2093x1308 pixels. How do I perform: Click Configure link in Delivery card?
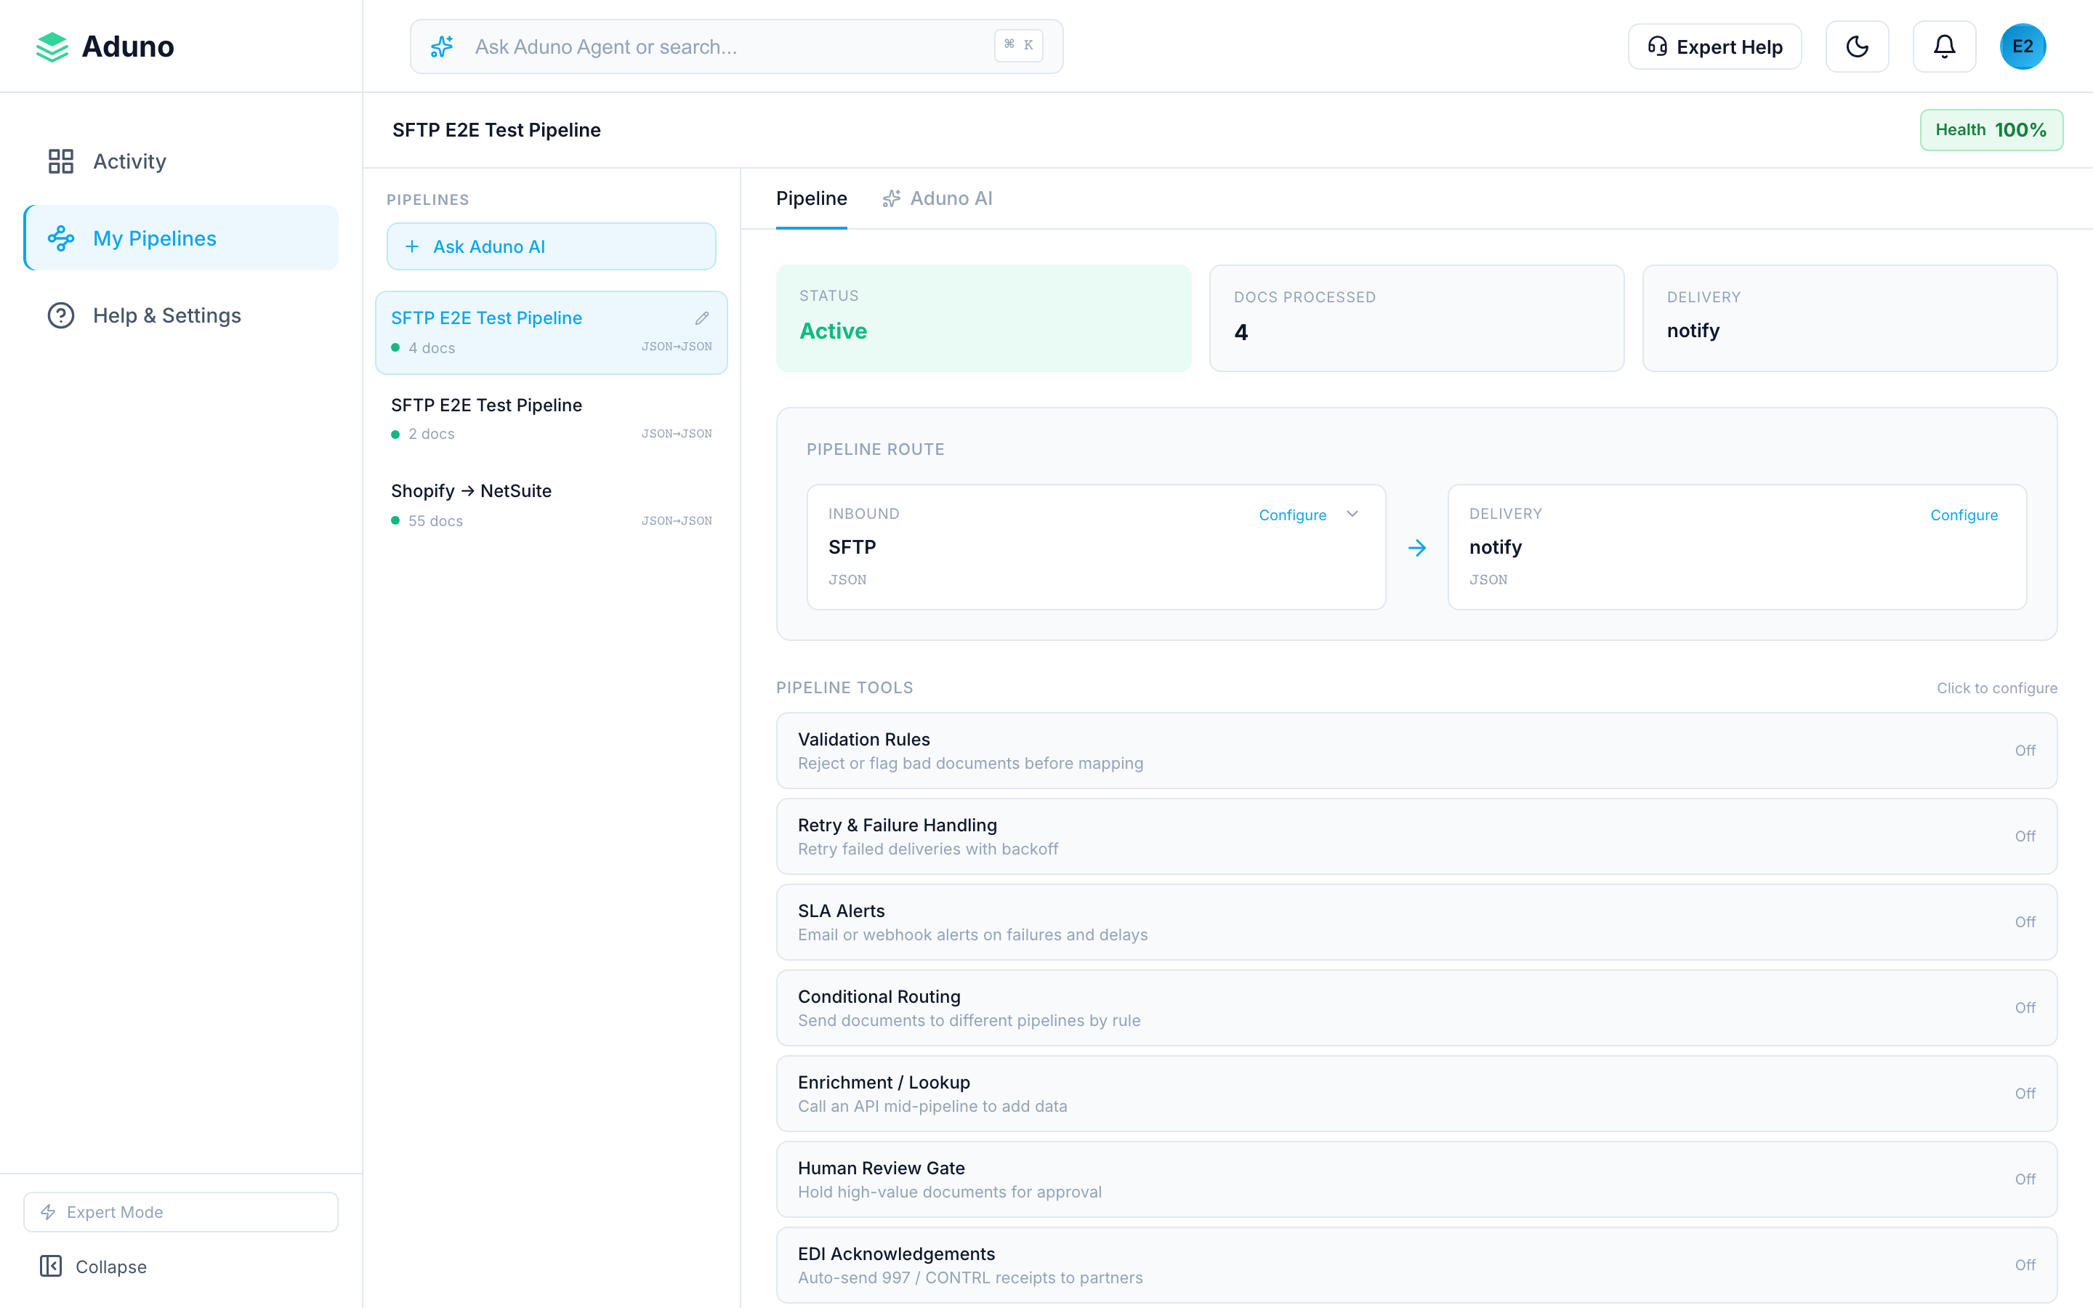(x=1963, y=514)
